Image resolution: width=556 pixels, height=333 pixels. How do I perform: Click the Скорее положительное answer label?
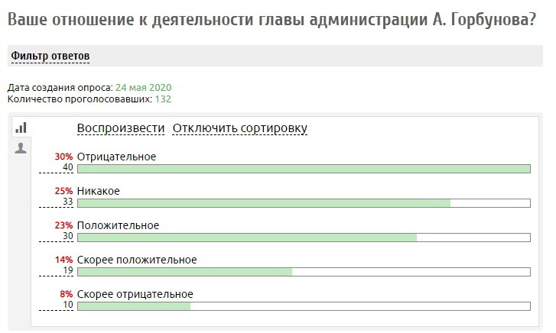(x=137, y=260)
